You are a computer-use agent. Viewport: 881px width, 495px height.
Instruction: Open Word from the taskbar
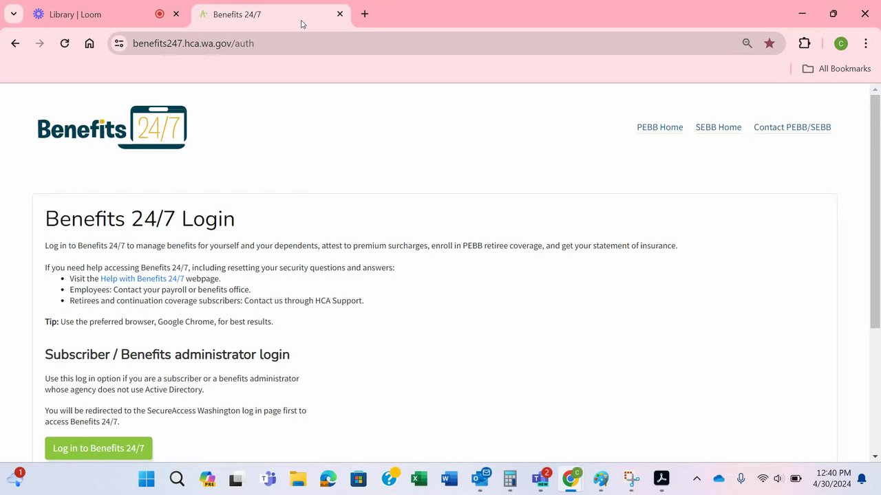449,478
